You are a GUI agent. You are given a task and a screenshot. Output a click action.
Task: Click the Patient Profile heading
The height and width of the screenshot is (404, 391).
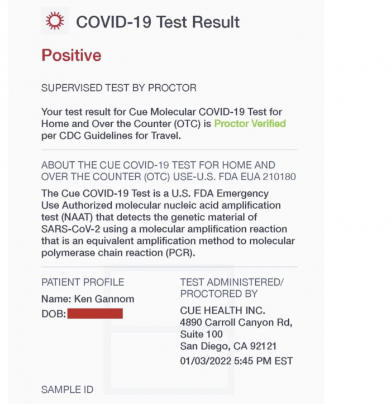[83, 282]
